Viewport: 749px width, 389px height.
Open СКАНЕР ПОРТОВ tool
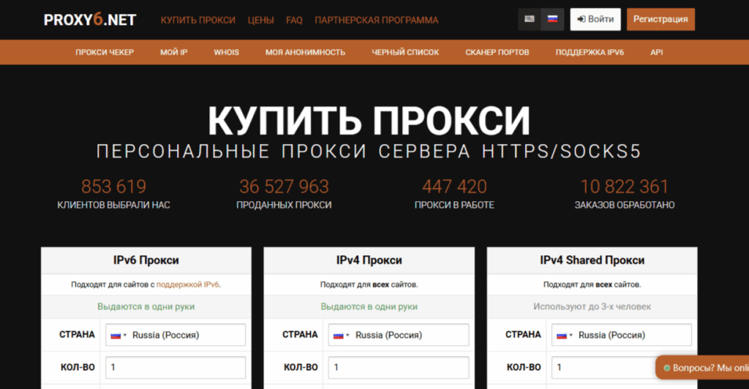[x=497, y=53]
